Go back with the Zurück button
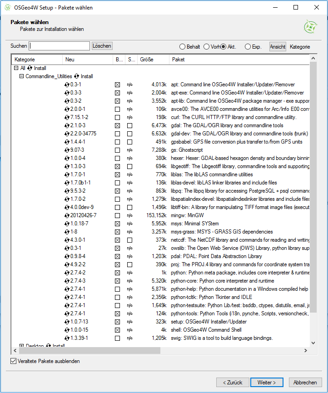Viewport: 328px width, 393px height. click(233, 383)
